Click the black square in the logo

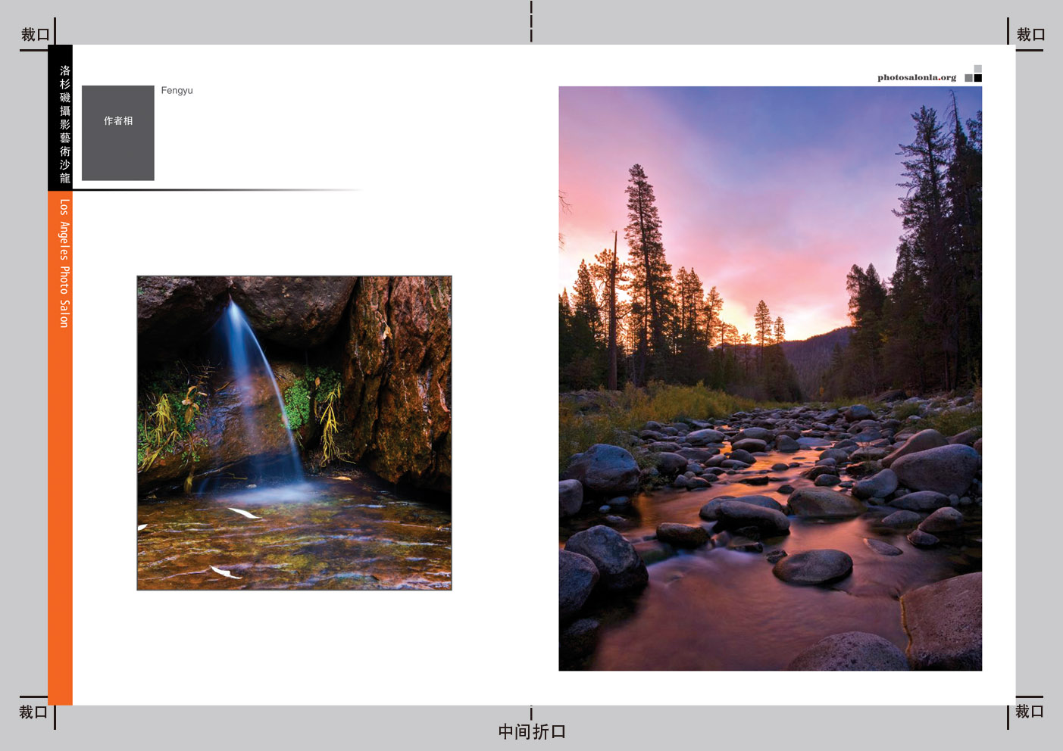click(978, 78)
